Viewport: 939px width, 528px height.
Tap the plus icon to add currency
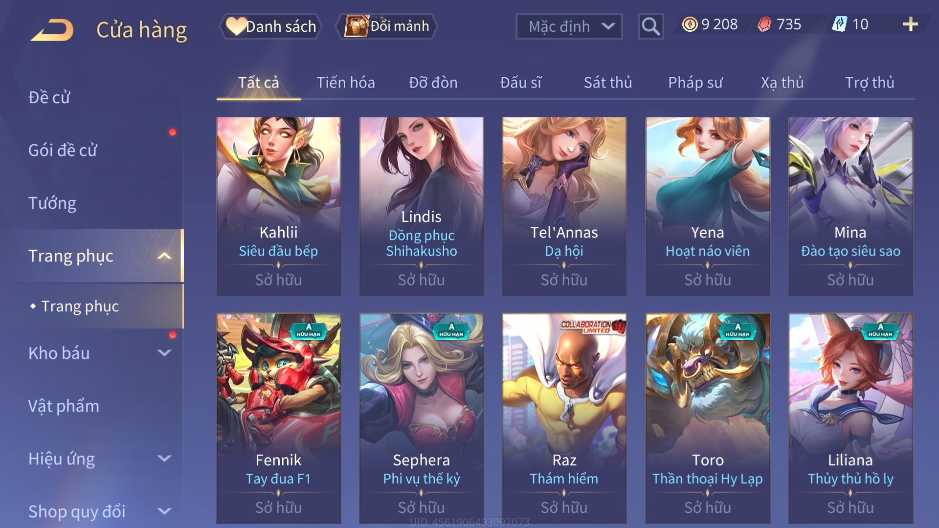coord(910,24)
